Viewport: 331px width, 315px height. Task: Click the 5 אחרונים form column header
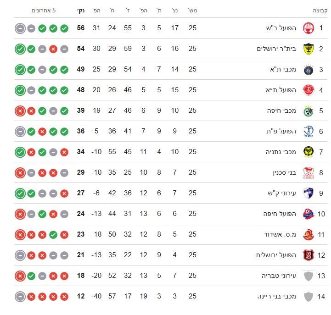pyautogui.click(x=44, y=10)
